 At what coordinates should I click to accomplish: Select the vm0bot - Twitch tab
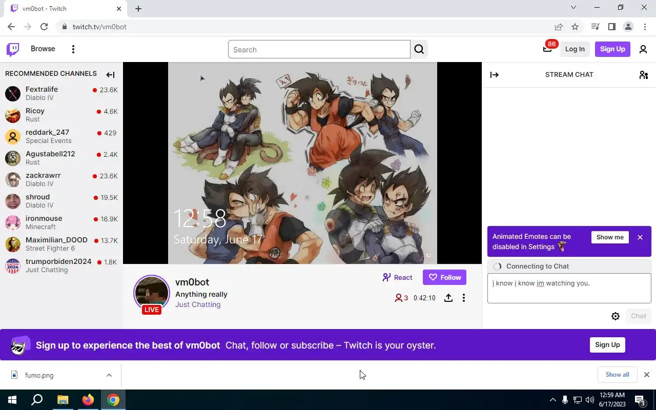[x=67, y=9]
